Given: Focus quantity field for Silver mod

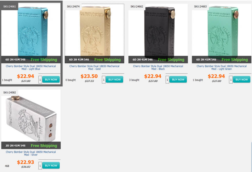Looking at the screenshot, I should (x=40, y=166).
